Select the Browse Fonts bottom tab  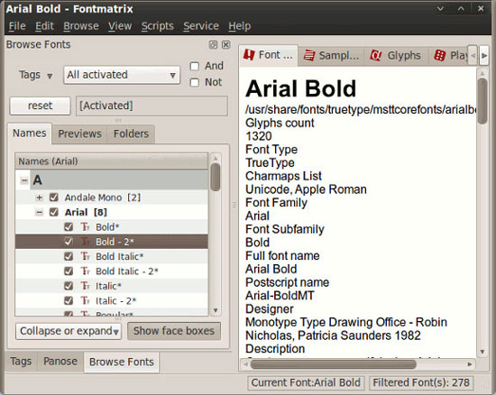pyautogui.click(x=122, y=363)
